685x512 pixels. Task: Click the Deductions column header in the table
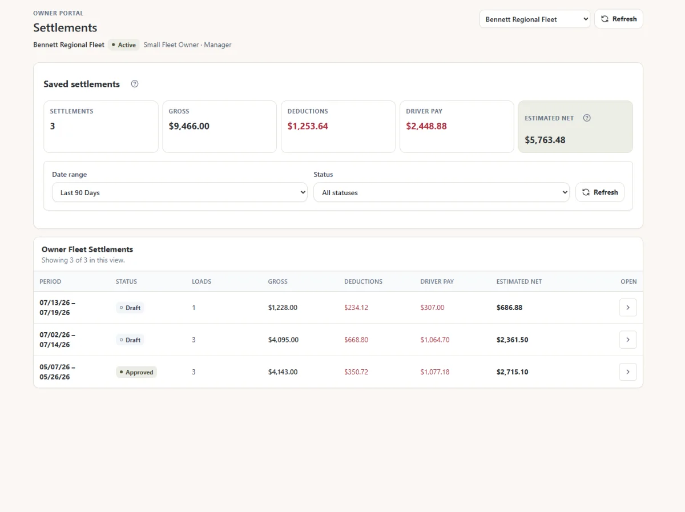click(364, 281)
